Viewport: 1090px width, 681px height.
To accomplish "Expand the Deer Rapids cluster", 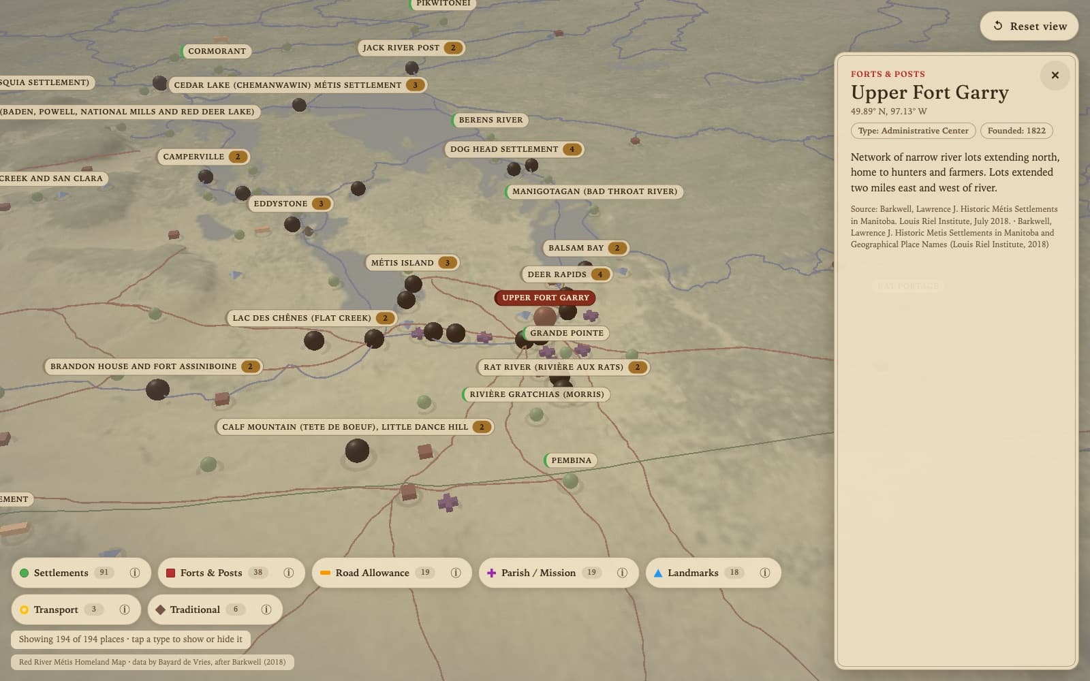I will pos(567,274).
